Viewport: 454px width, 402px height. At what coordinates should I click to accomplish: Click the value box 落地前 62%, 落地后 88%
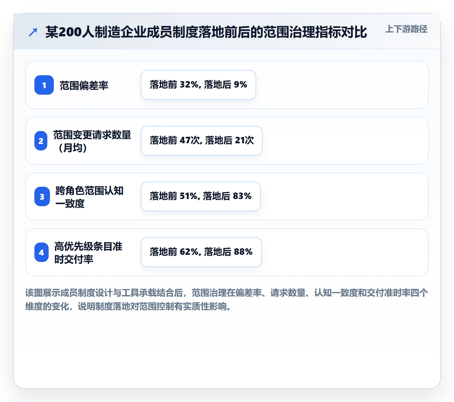pyautogui.click(x=201, y=252)
